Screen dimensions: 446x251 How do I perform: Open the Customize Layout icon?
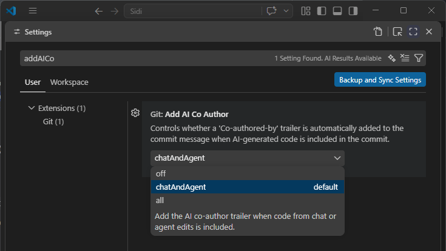(306, 11)
